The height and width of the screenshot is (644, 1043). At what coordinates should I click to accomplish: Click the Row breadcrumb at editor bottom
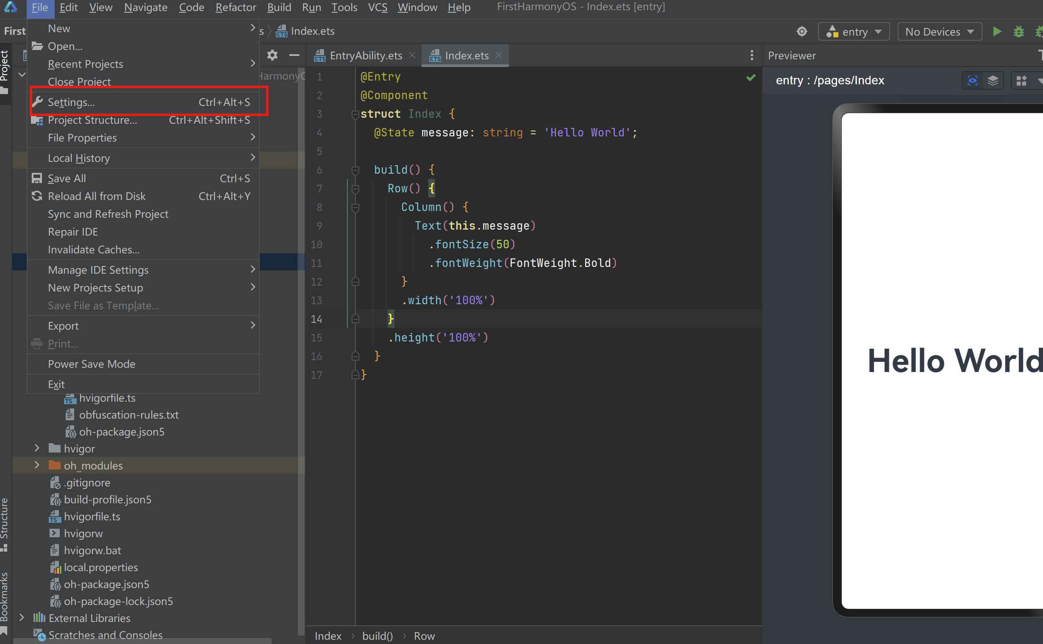[x=424, y=636]
